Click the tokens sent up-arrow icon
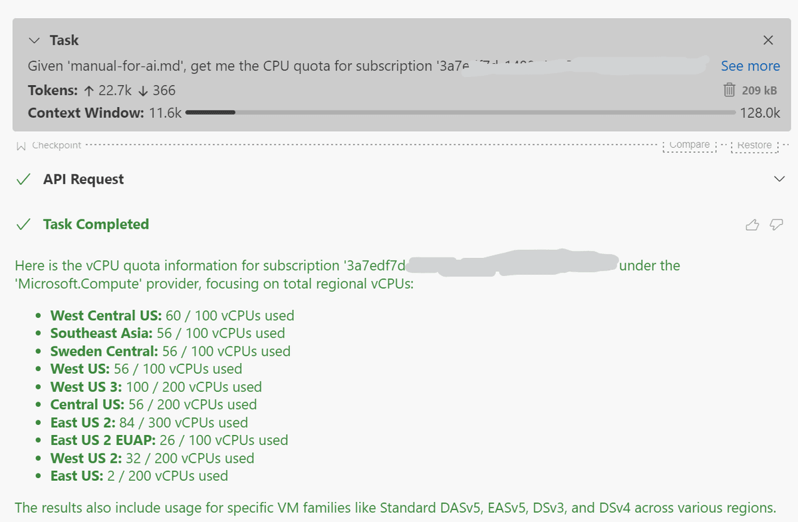Image resolution: width=798 pixels, height=522 pixels. click(x=90, y=90)
